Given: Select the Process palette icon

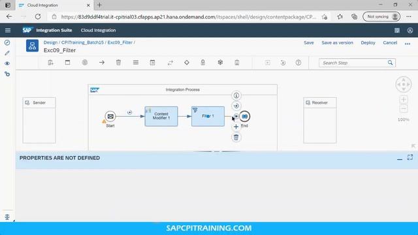Looking at the screenshot, I should coord(85,63).
